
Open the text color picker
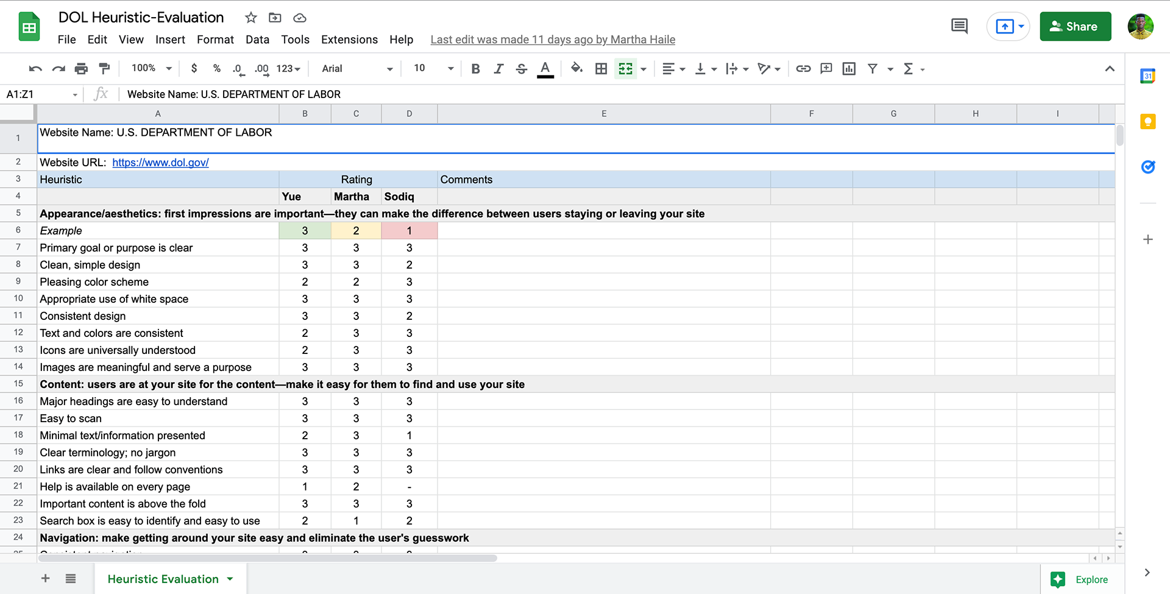click(545, 69)
